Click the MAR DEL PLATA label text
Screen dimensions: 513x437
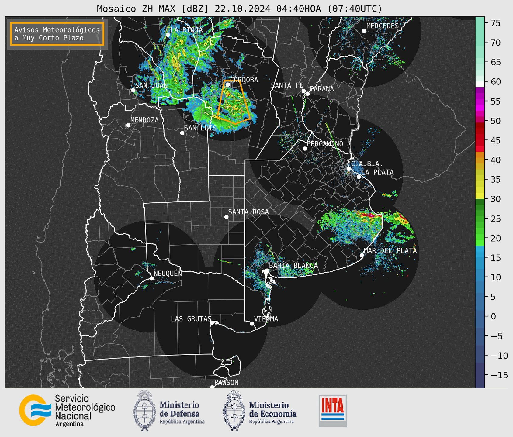[x=390, y=251]
